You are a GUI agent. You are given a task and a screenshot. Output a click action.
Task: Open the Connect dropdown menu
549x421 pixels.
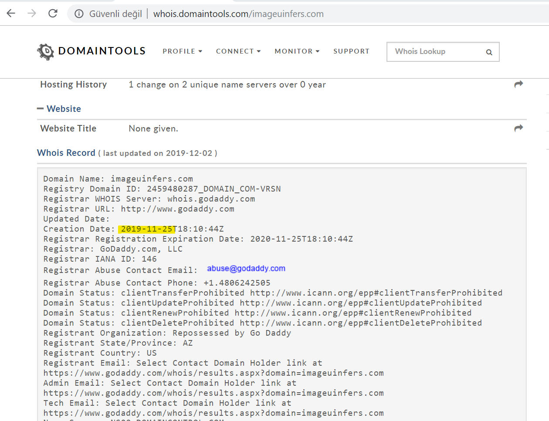[238, 51]
